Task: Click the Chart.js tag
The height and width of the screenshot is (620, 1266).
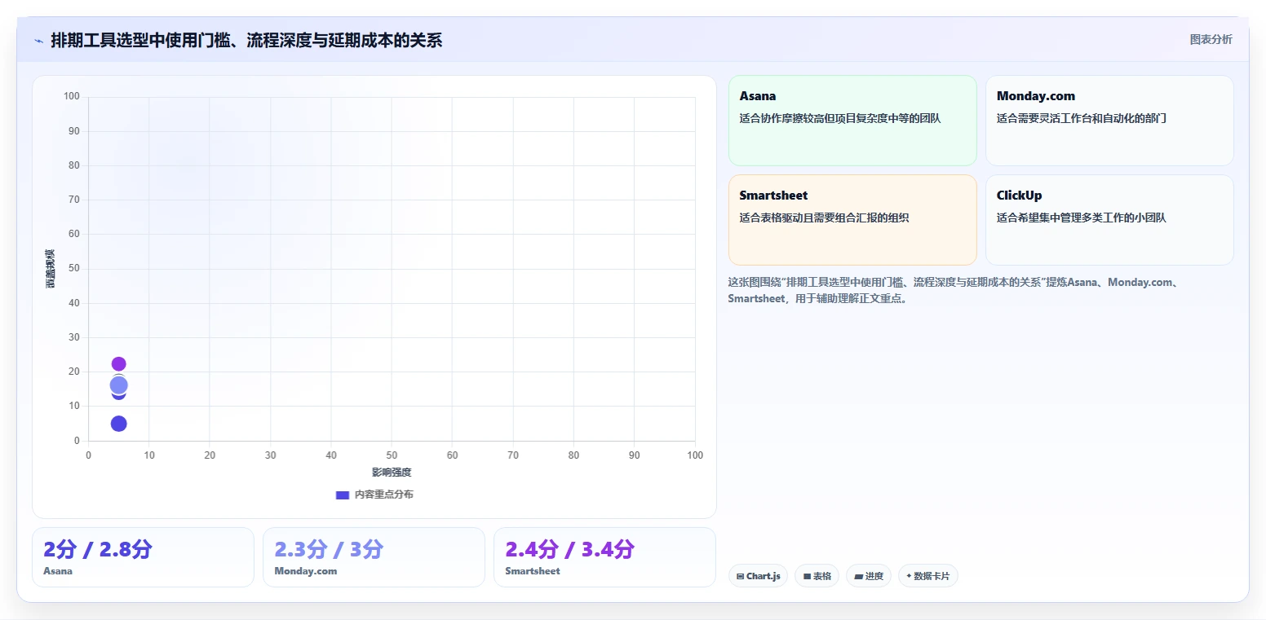Action: click(758, 576)
